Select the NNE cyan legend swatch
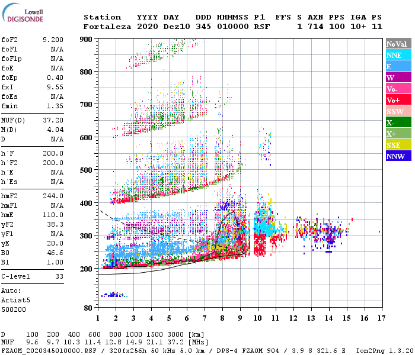The image size is (415, 355). pyautogui.click(x=398, y=55)
